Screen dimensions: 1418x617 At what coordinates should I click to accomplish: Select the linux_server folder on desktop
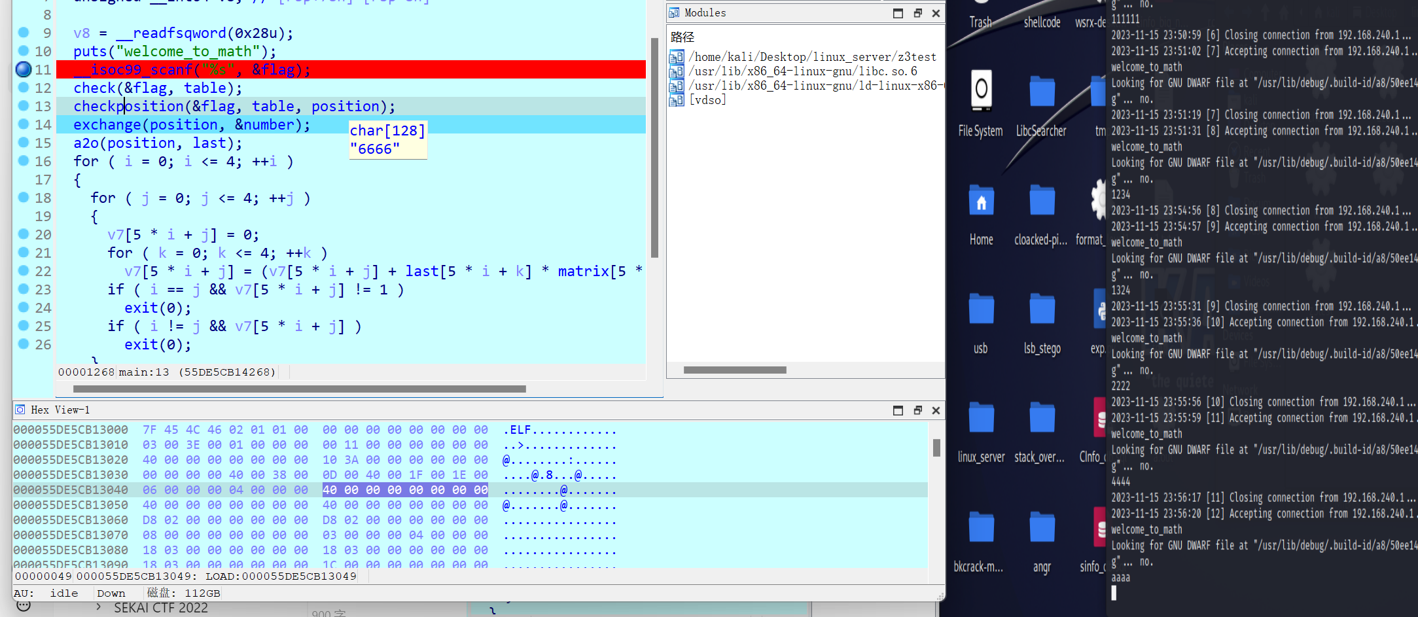coord(981,419)
